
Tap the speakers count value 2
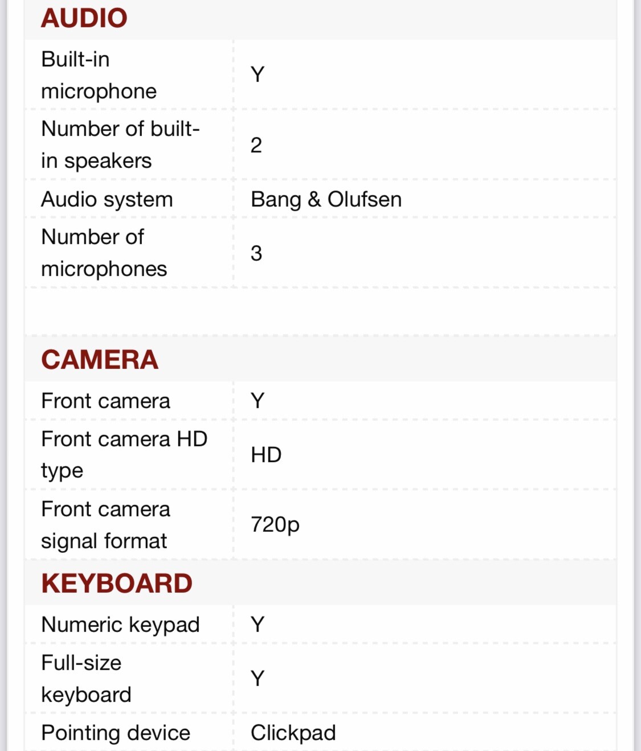click(256, 145)
